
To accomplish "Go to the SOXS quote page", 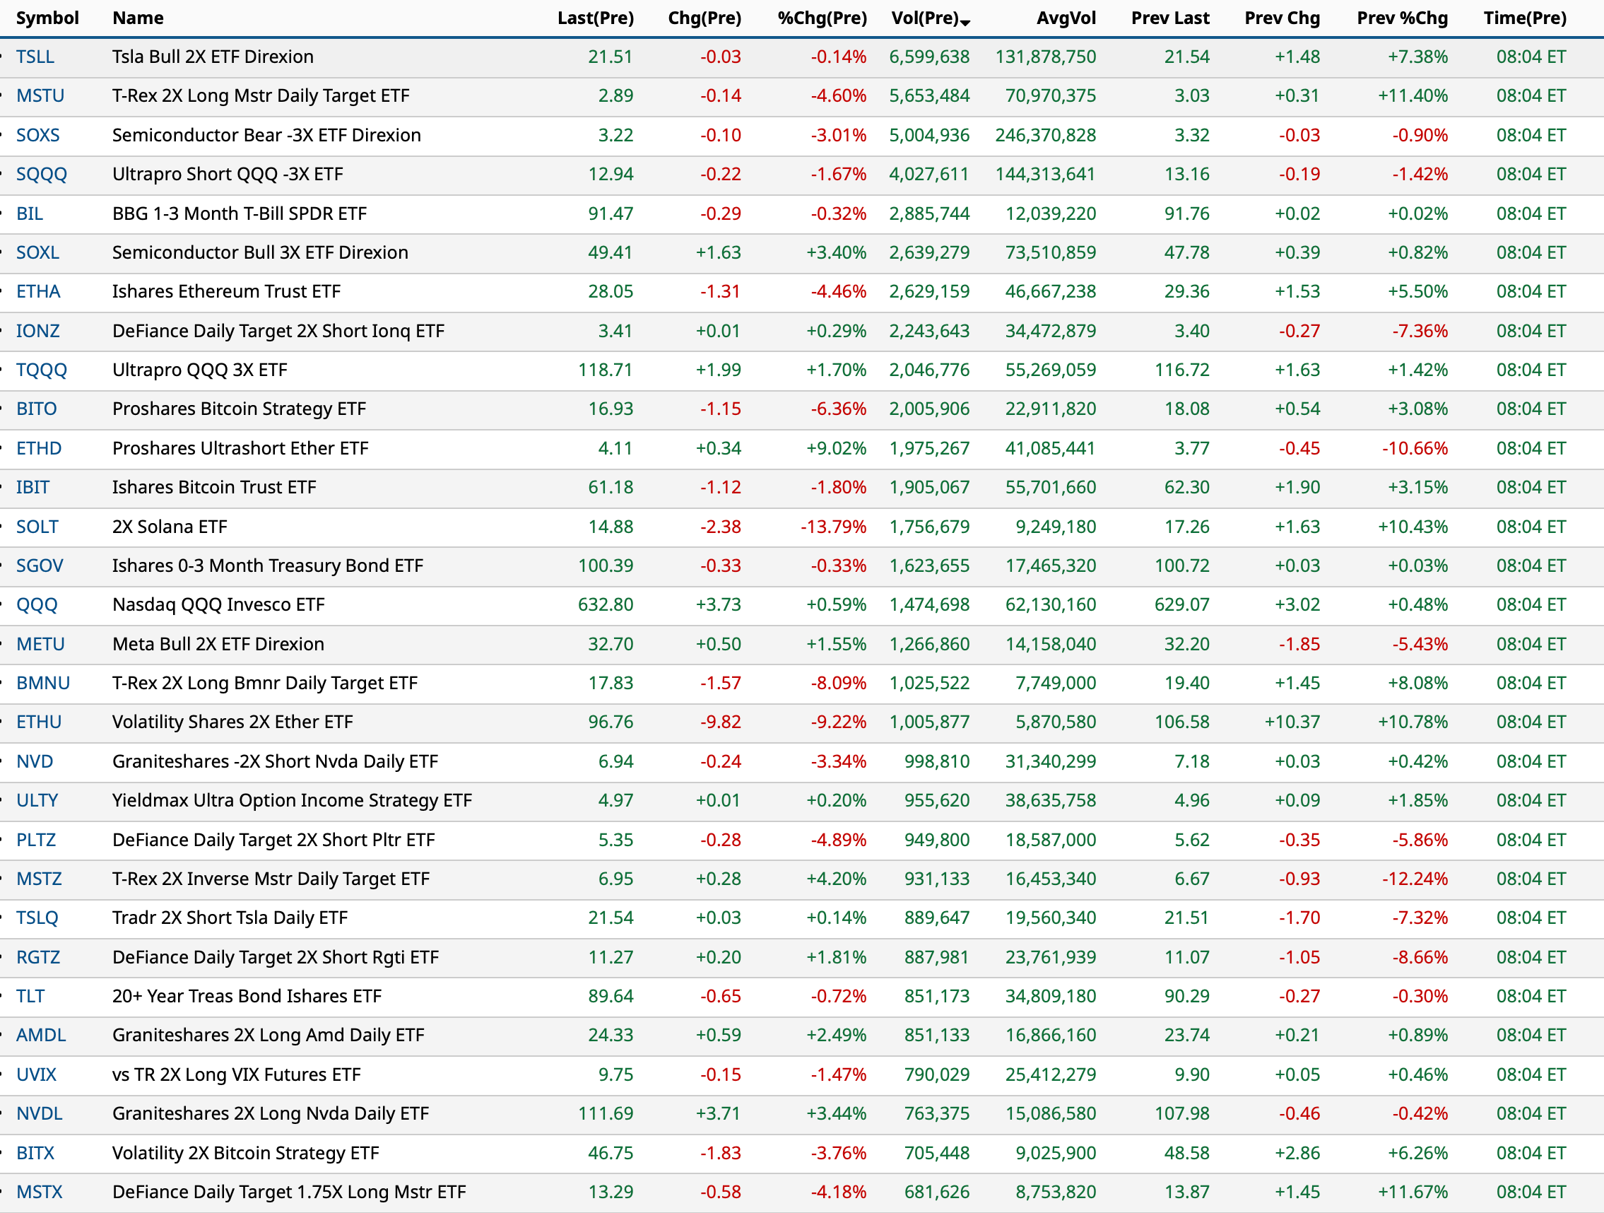I will (37, 135).
